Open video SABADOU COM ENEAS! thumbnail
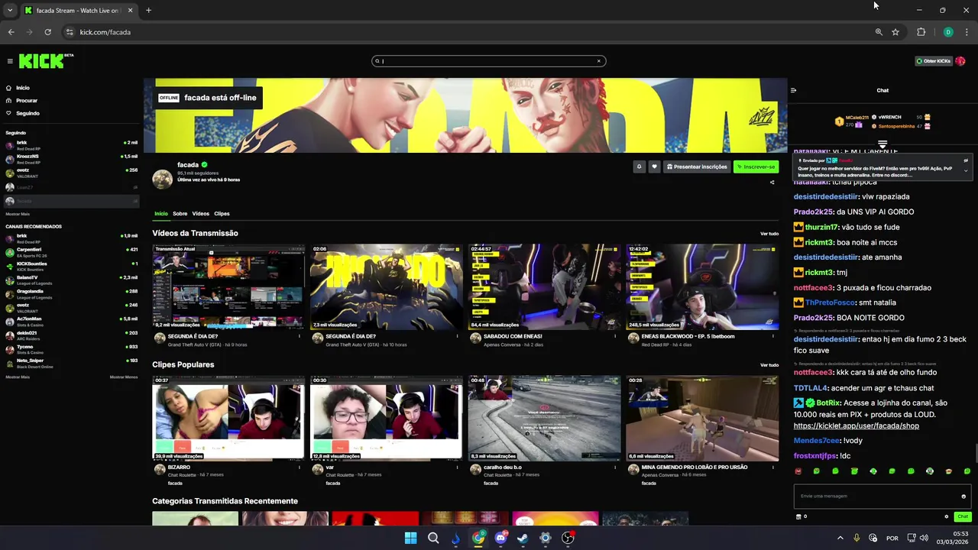The width and height of the screenshot is (978, 550). [x=544, y=286]
